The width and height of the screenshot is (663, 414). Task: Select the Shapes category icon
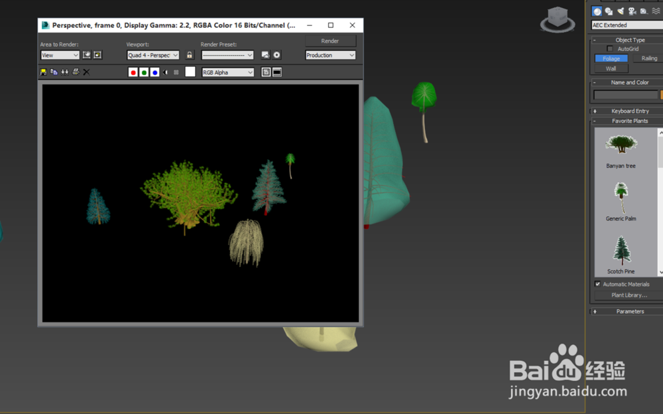(x=609, y=11)
